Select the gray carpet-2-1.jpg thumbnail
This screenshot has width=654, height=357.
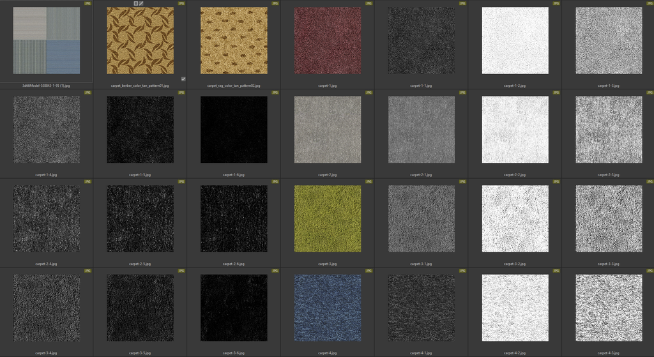(421, 130)
